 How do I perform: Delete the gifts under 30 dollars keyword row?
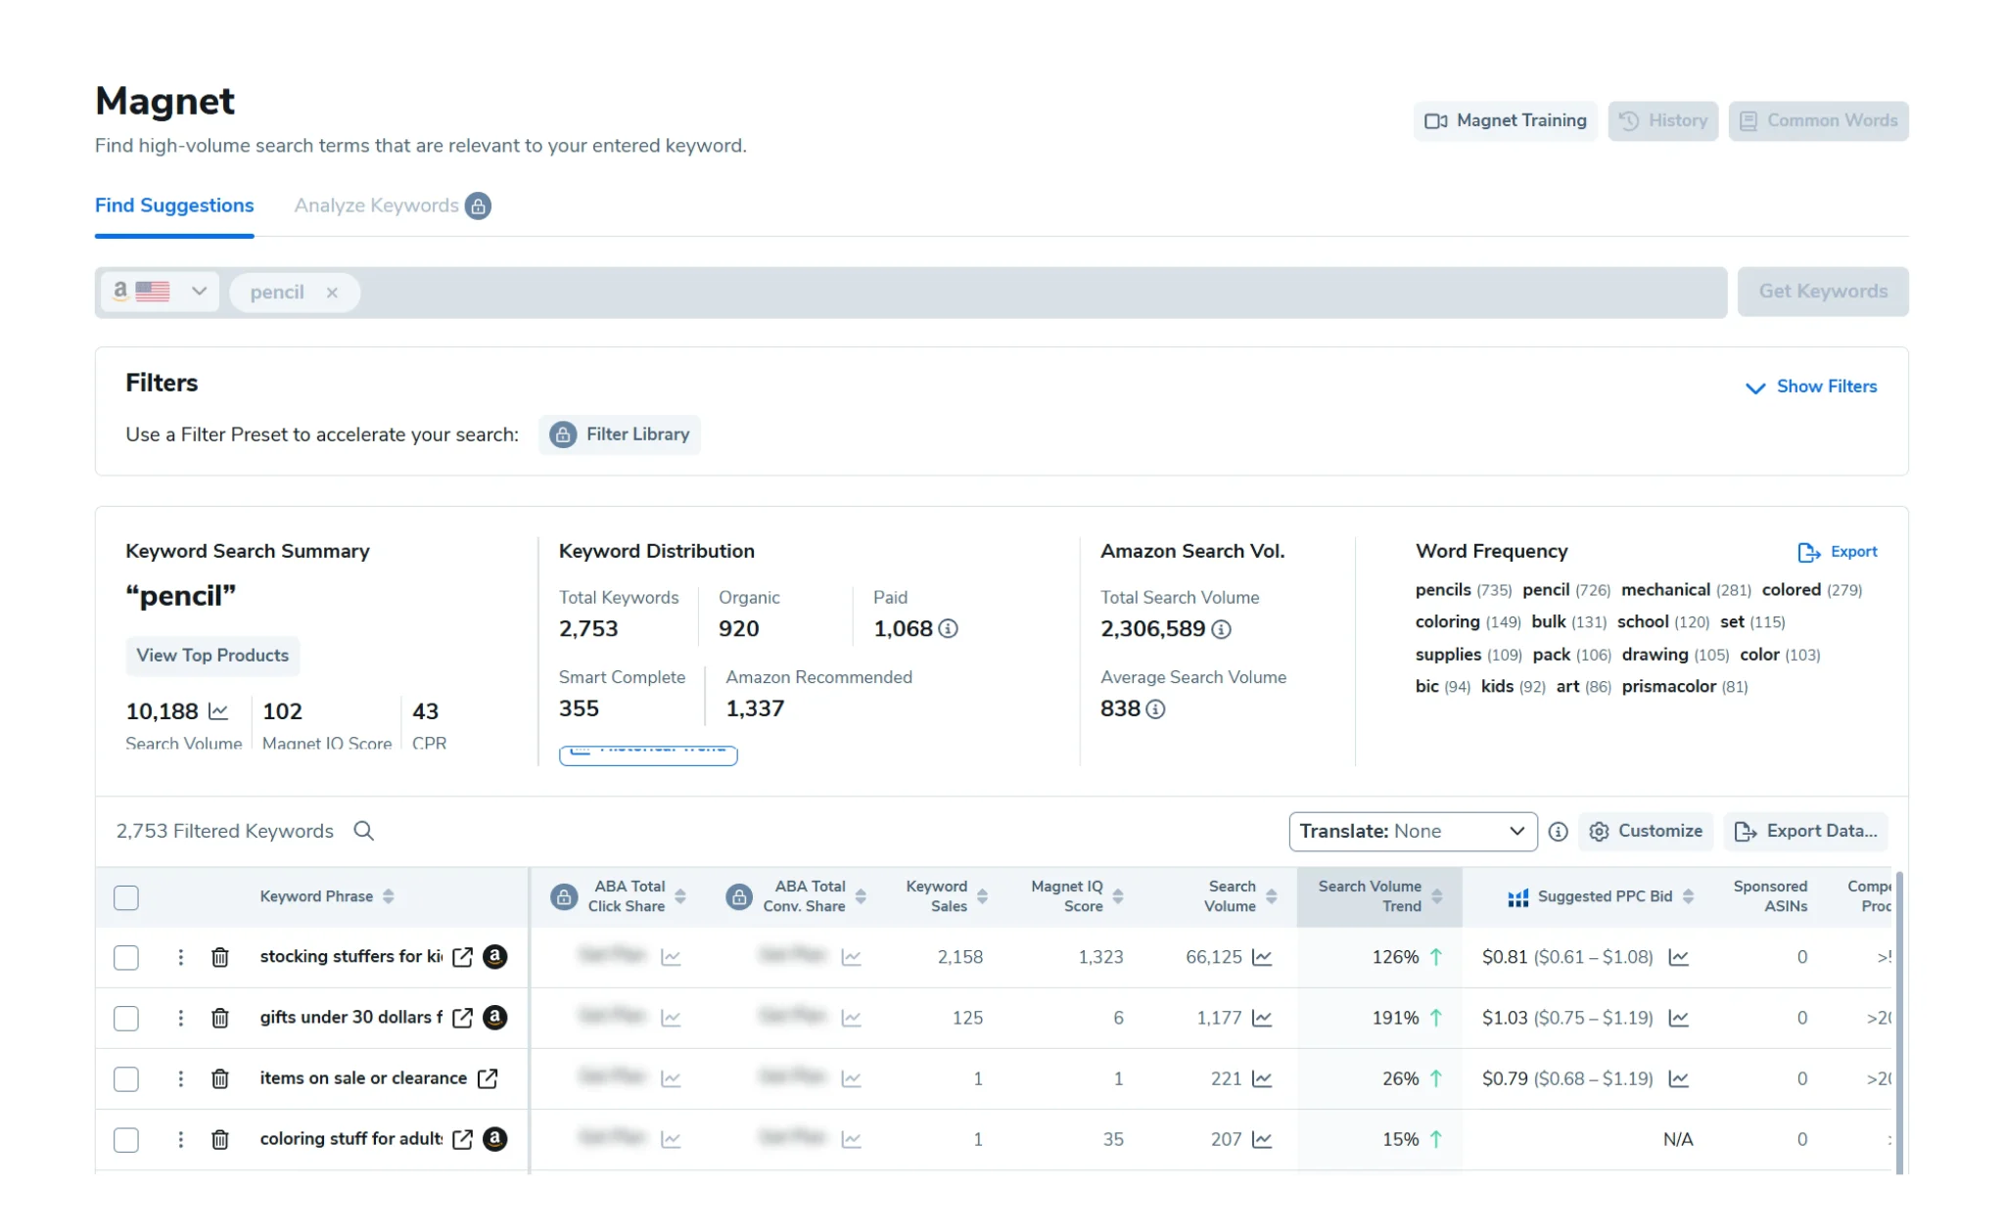220,1018
